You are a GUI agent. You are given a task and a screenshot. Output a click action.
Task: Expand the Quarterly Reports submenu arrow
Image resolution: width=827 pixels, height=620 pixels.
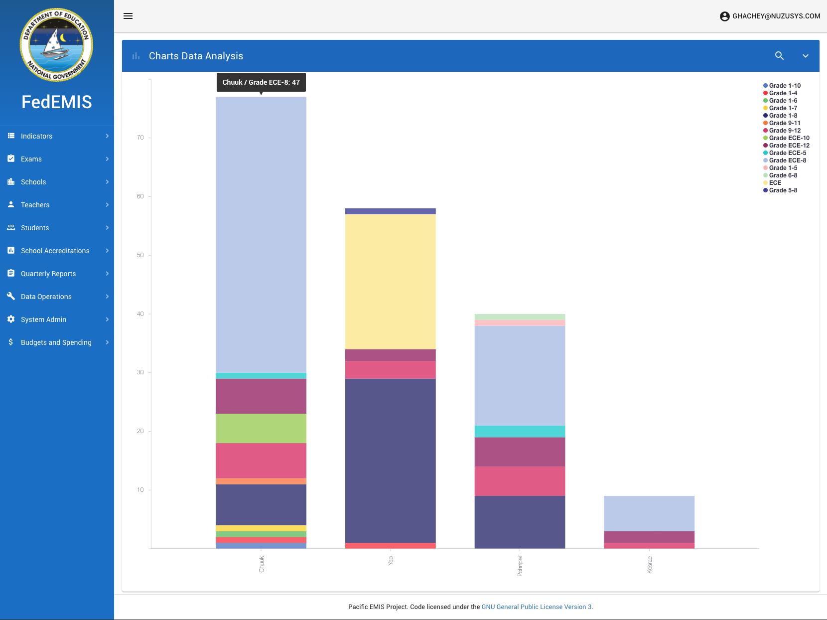pos(107,274)
